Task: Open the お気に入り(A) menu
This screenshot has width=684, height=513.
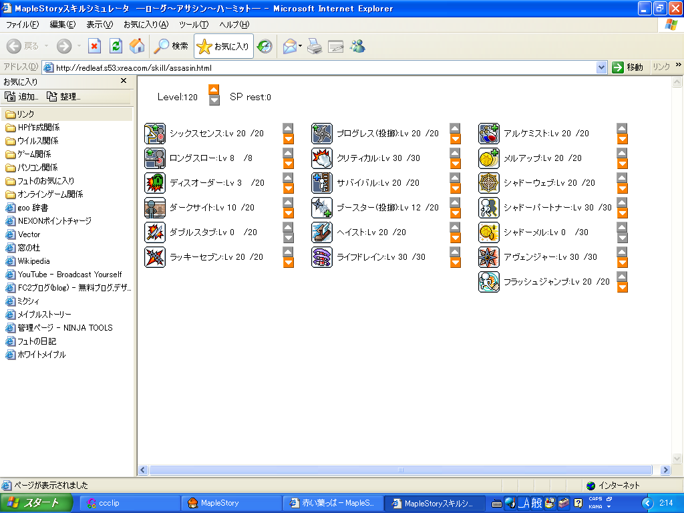Action: 146,25
